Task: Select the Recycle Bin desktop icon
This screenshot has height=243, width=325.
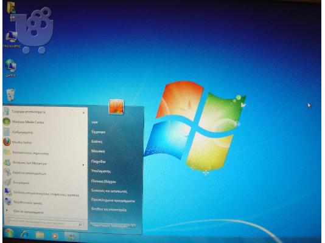Action: tap(10, 95)
